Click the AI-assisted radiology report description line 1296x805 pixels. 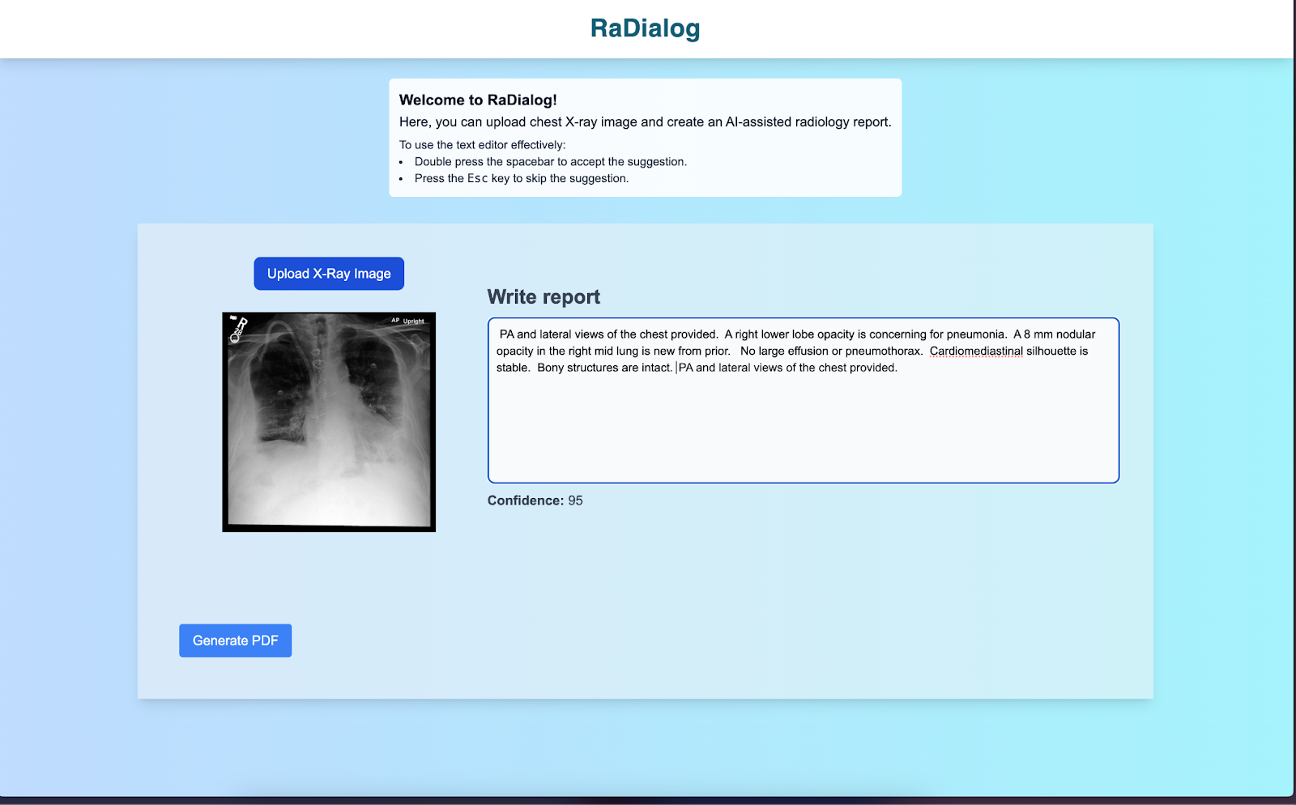[645, 121]
